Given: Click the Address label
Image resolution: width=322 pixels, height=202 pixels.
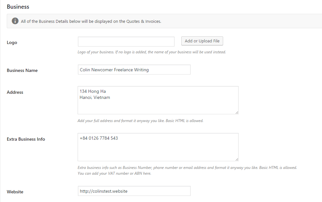Looking at the screenshot, I should click(15, 92).
